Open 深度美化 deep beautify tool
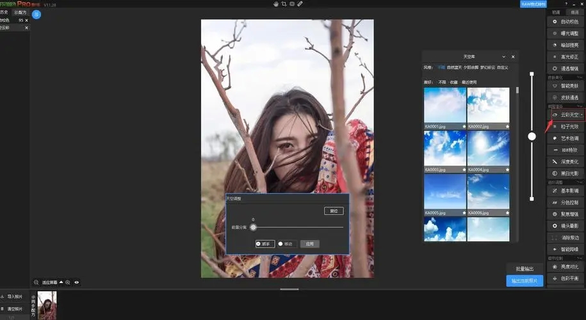Screen dimensions: 586x320 (565, 162)
